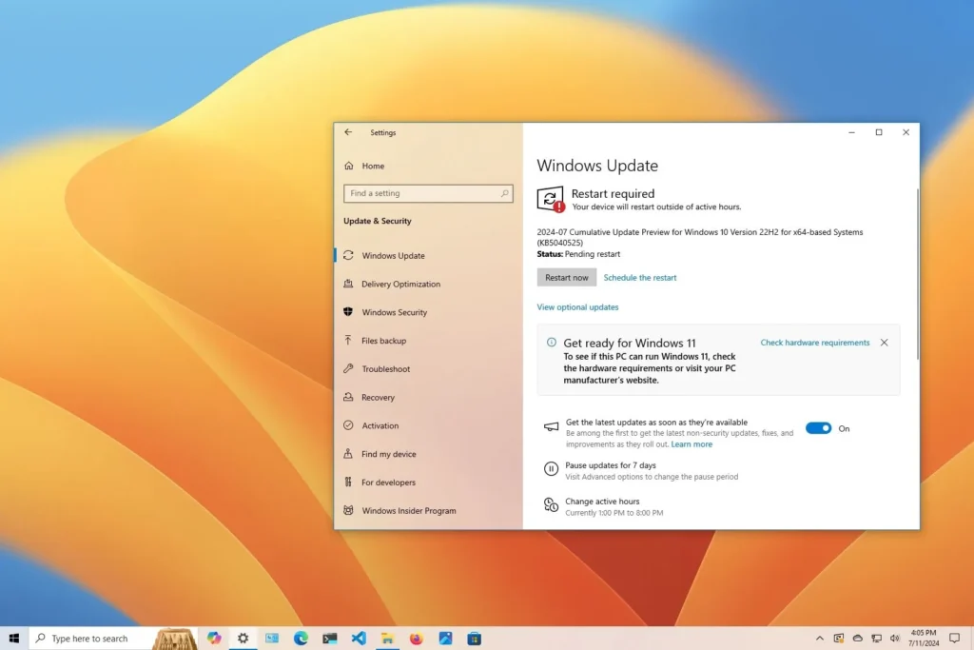974x650 pixels.
Task: Click the taskbar Type here to search box
Action: 113,639
